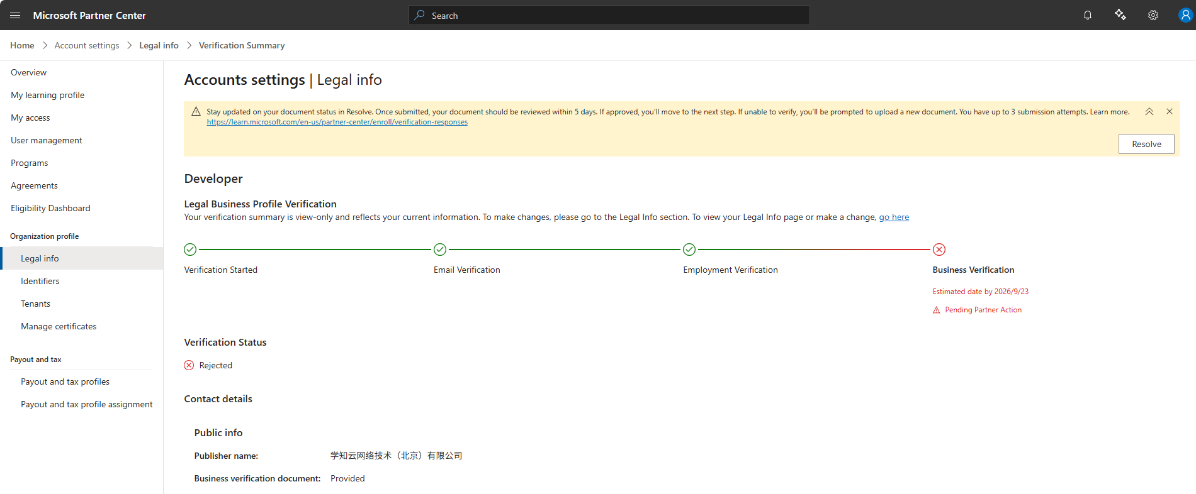Follow the 'go here' link
Image resolution: width=1196 pixels, height=494 pixels.
coord(894,217)
